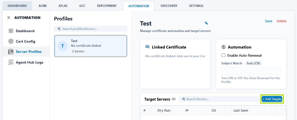Open the GCC tab

(x=82, y=6)
